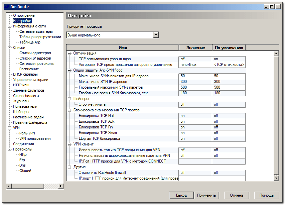The image size is (285, 205).
Task: Open Пользователи in the tree
Action: point(25,106)
